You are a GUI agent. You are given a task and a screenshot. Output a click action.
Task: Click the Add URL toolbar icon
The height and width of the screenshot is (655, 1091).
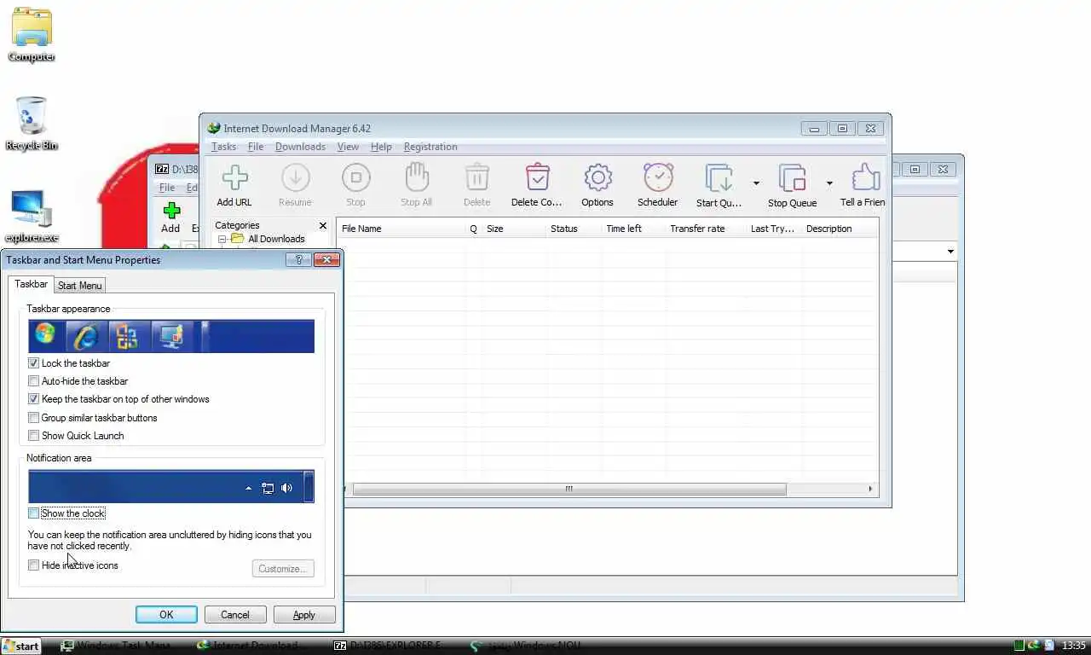pos(234,177)
